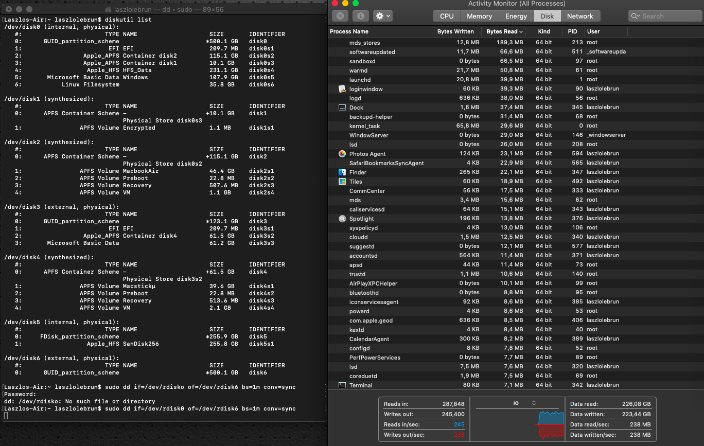Select the warmd process row
The image size is (704, 446).
click(x=516, y=70)
